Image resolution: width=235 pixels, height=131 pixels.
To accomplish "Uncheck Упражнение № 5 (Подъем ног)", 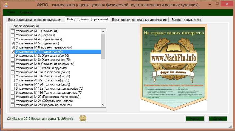I will (x=13, y=43).
